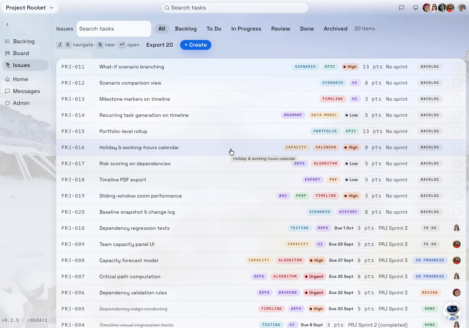Viewport: 469px width, 328px height.
Task: Click the Issues icon in sidebar
Action: pos(7,65)
